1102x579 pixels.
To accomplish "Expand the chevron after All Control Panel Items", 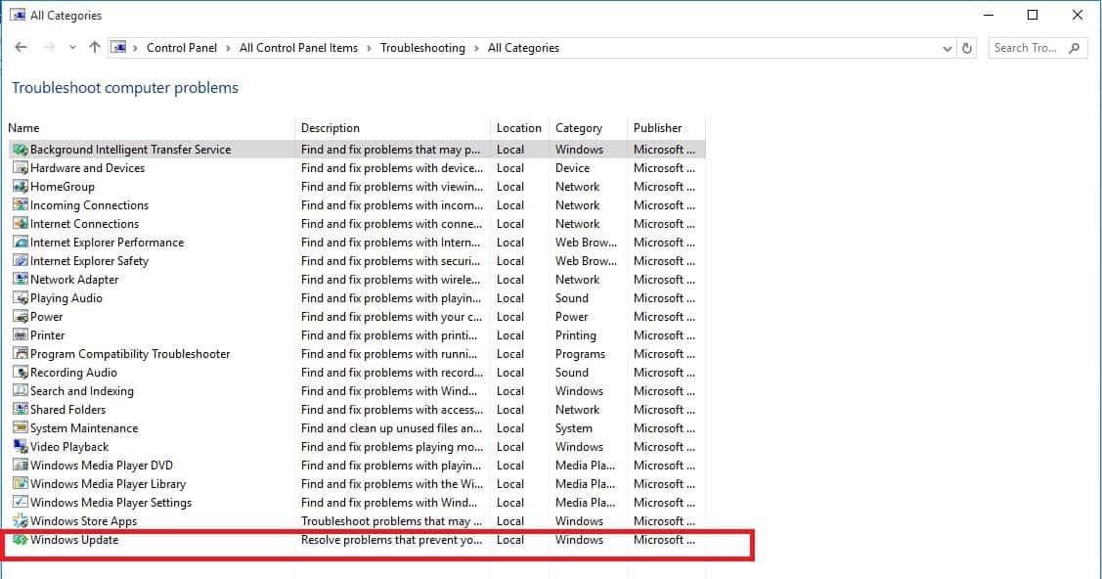I will 369,49.
